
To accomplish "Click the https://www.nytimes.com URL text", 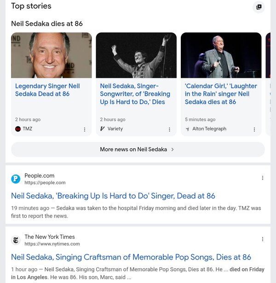I will point(52,244).
